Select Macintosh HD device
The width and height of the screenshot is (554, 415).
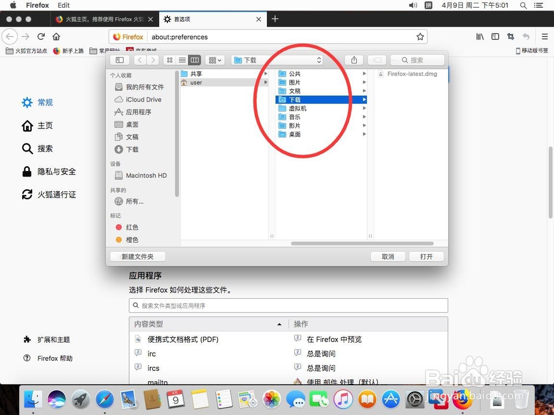tap(141, 175)
